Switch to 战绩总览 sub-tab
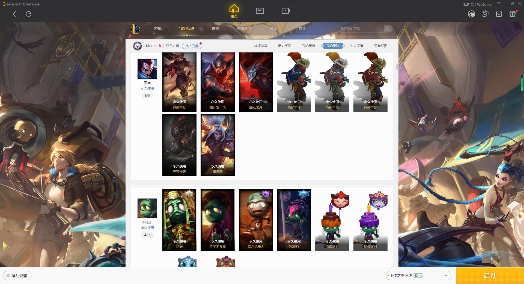The width and height of the screenshot is (524, 284). point(261,46)
